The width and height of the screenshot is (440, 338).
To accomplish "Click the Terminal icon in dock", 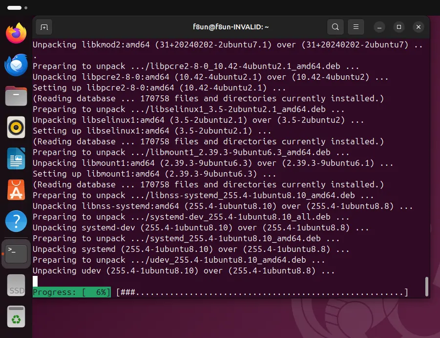I will [16, 253].
